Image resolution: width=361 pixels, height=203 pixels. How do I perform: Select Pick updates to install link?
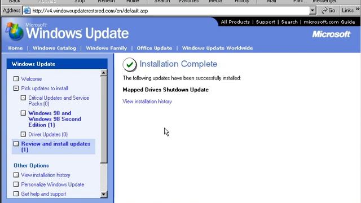(x=45, y=89)
